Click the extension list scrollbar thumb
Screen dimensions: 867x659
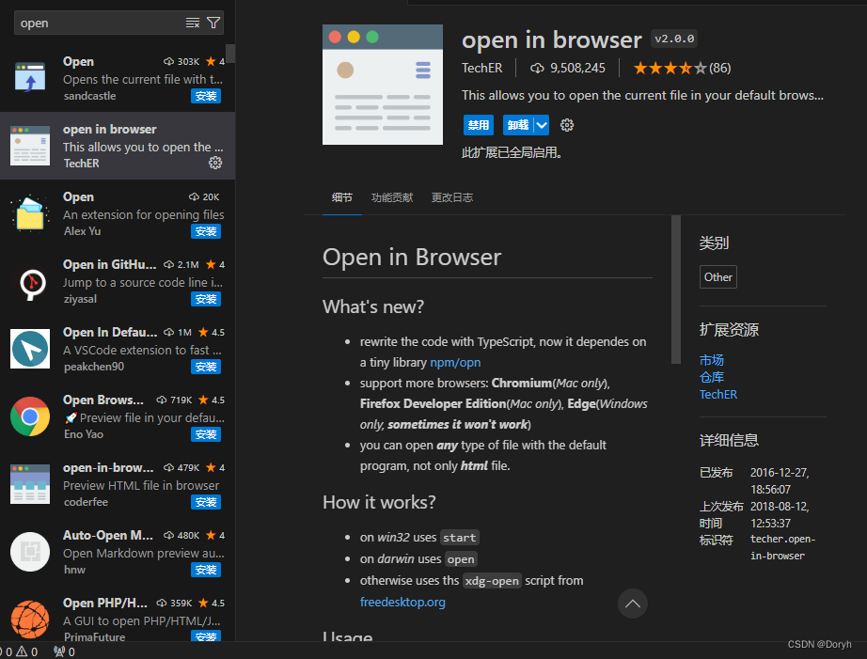coord(230,54)
